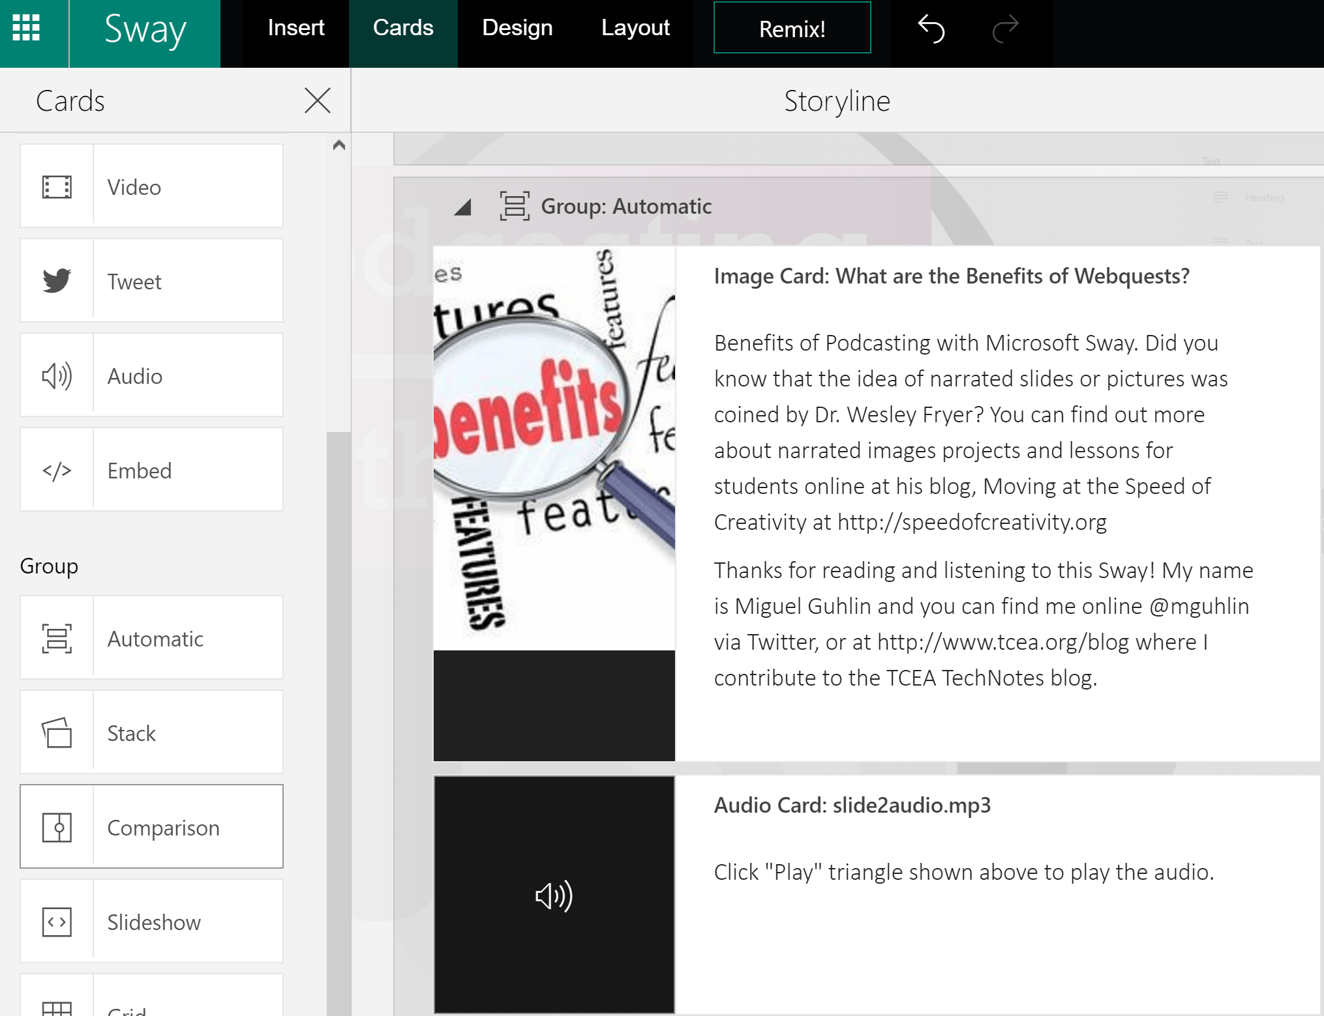1324x1016 pixels.
Task: Click the Audio Card slide2audio.mp3 heading
Action: point(852,806)
